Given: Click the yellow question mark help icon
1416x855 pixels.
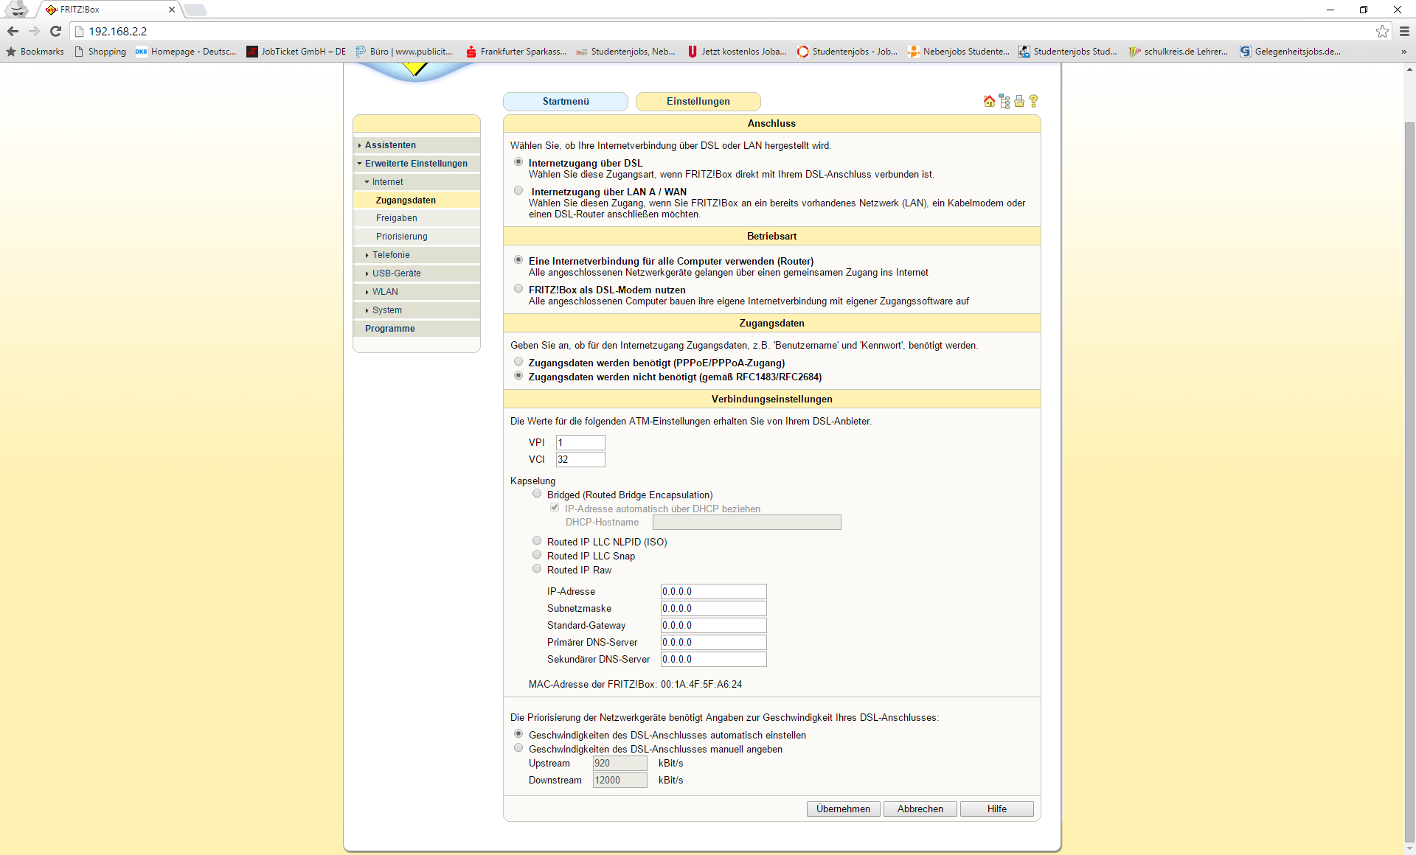Looking at the screenshot, I should [1033, 101].
